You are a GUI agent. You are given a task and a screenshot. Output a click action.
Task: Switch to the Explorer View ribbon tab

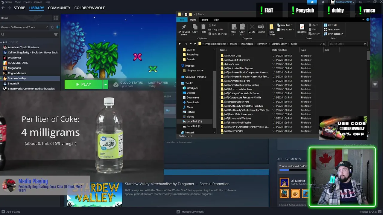coord(216,20)
